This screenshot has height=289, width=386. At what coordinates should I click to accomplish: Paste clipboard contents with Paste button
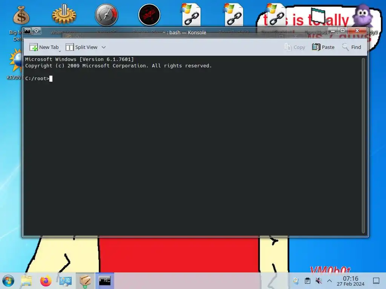(x=323, y=47)
